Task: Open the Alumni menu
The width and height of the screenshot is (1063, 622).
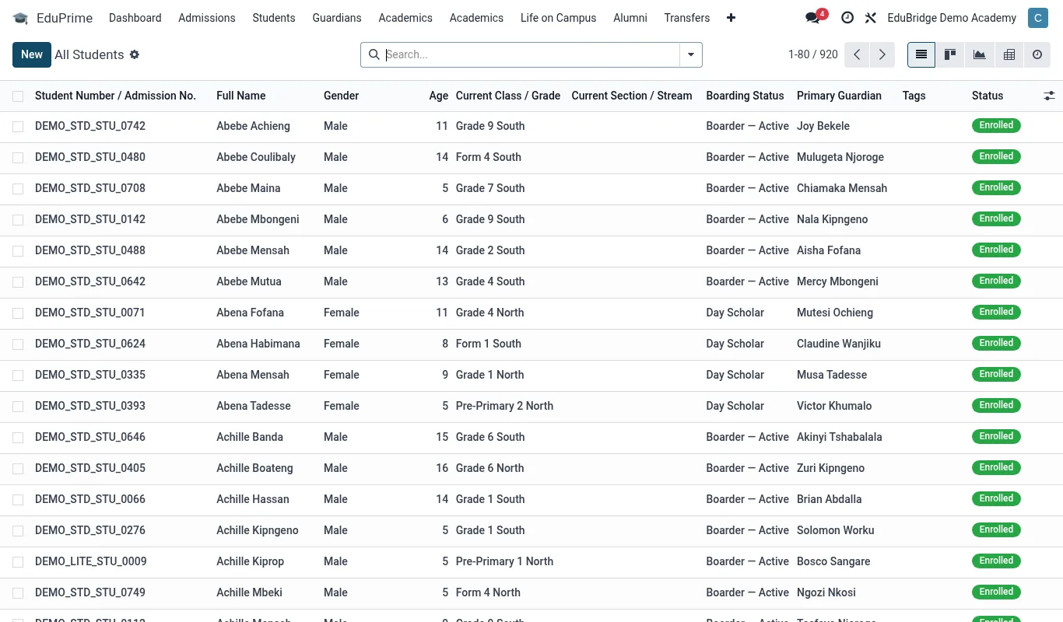Action: (x=630, y=18)
